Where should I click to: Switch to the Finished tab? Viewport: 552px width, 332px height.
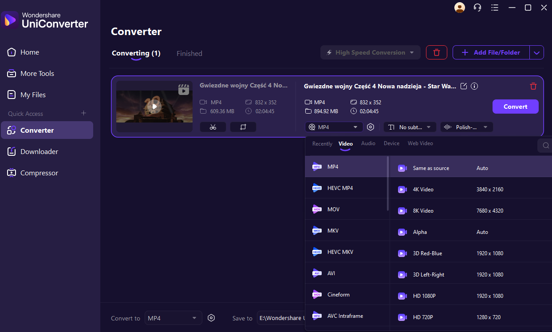point(189,53)
